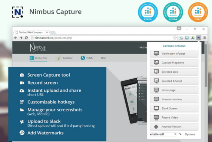Click Home in site navigation

tap(143, 47)
